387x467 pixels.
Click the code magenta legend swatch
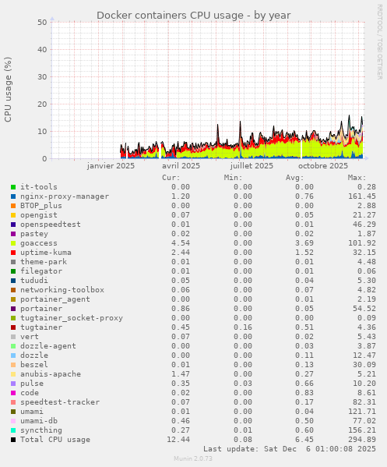(x=13, y=393)
